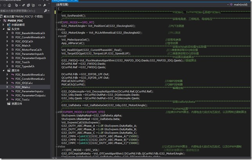Click the C file icon of FOC_Main.c
Image resolution: width=252 pixels, height=160 pixels.
(13, 87)
